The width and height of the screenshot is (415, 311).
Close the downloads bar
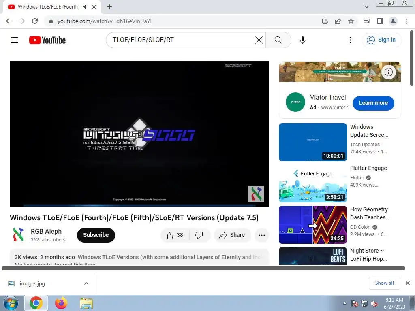(x=408, y=283)
